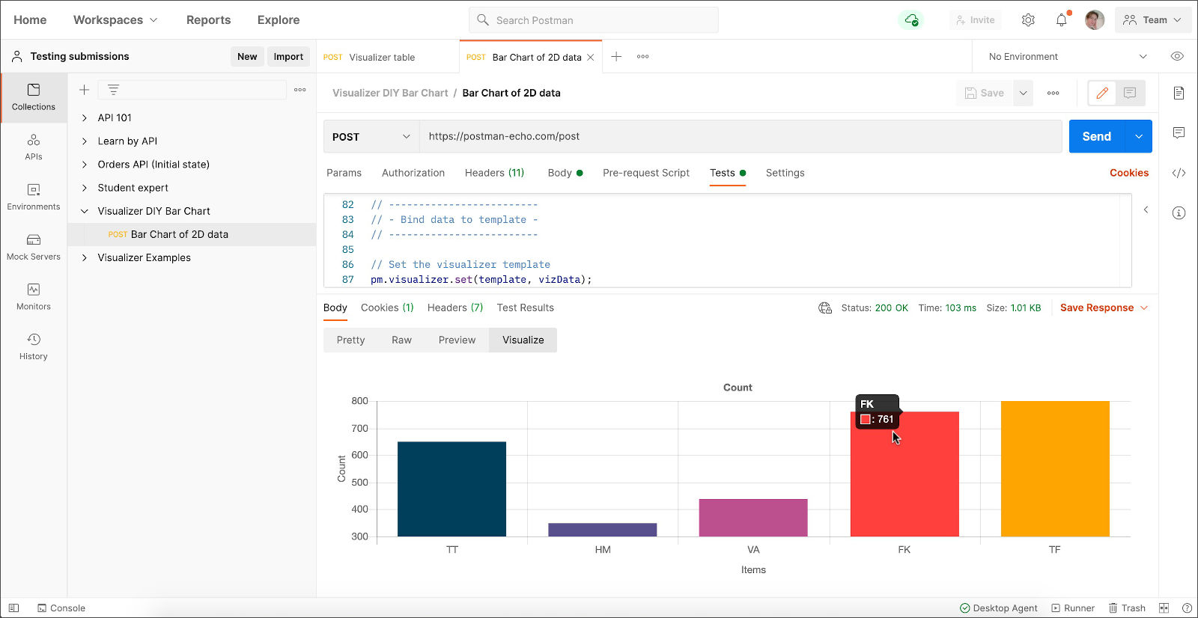This screenshot has width=1198, height=618.
Task: Open the documentation icon in right sidebar
Action: click(x=1179, y=93)
